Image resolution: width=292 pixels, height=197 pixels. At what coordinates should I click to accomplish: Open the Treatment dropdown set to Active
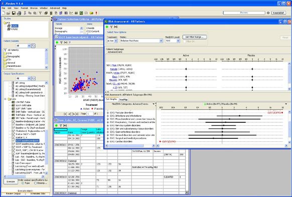(x=112, y=41)
